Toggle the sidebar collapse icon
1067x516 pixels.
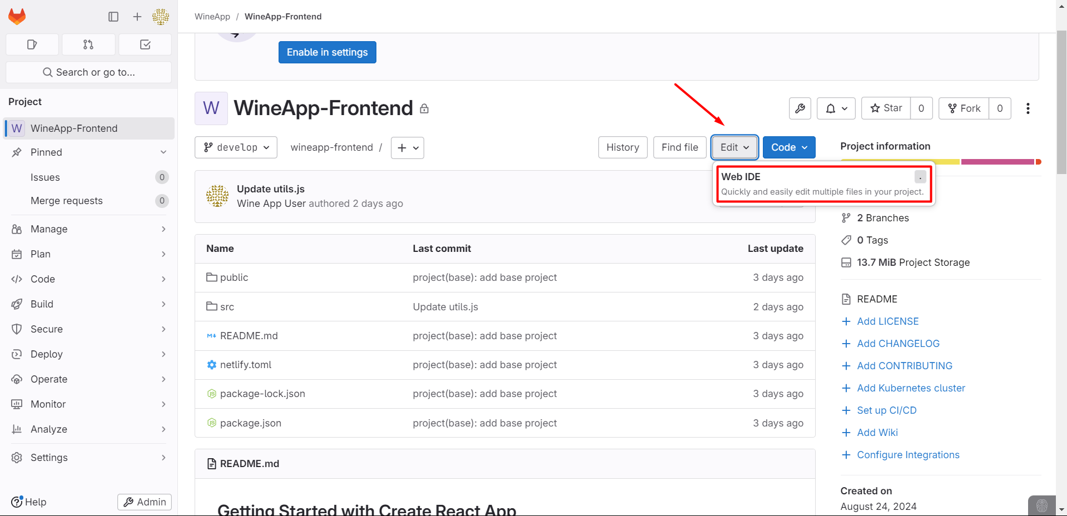pos(113,17)
